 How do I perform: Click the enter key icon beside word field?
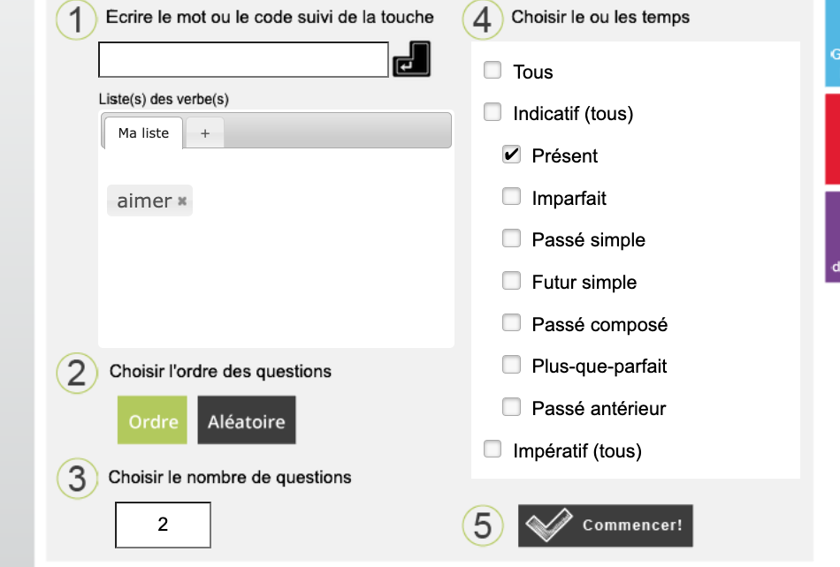pos(411,59)
